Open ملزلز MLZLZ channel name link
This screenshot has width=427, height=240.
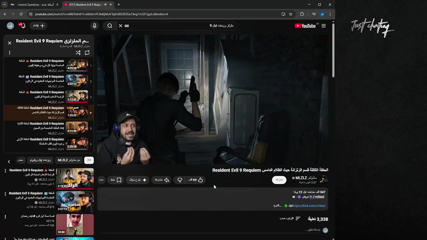306,178
